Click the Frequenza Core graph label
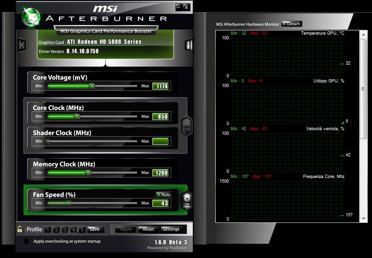 point(324,177)
